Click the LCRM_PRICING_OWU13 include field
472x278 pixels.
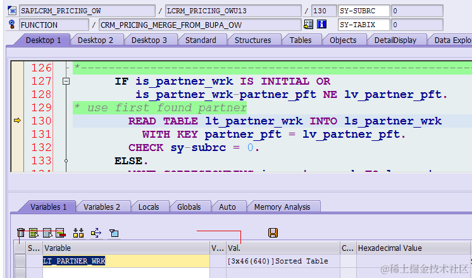click(x=233, y=11)
